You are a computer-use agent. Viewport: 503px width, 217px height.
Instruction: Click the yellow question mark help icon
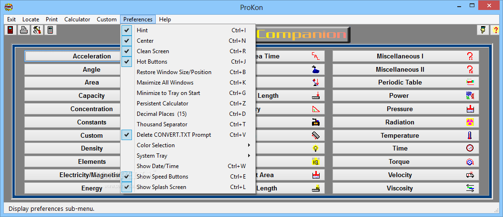coord(496,30)
